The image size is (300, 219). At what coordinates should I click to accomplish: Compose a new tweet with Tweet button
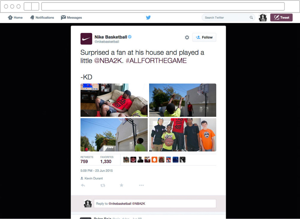[281, 17]
